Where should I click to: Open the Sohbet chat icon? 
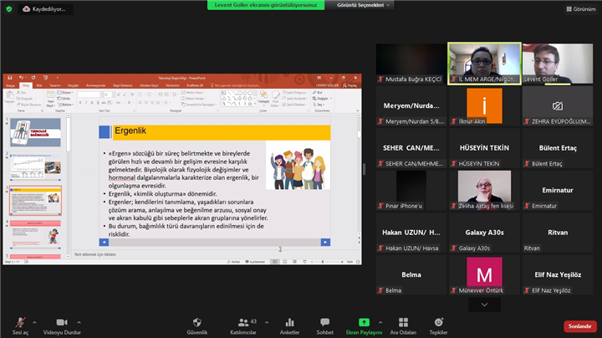tap(324, 325)
